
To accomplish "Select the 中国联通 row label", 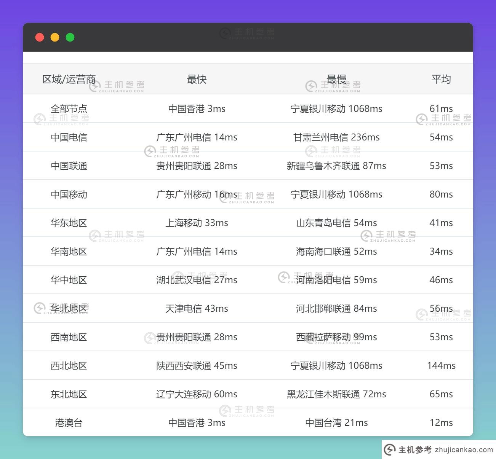I will tap(69, 166).
